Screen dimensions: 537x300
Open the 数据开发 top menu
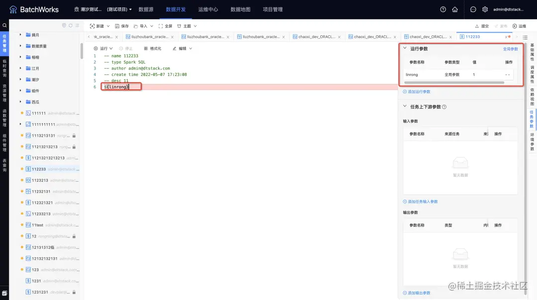176,9
